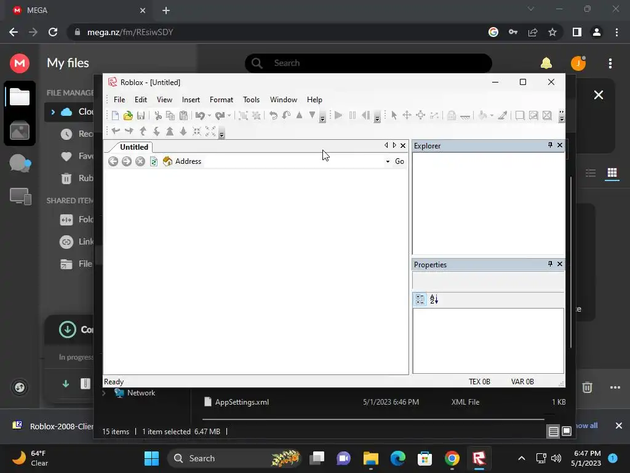
Task: Click the Copy icon in toolbar
Action: [170, 116]
